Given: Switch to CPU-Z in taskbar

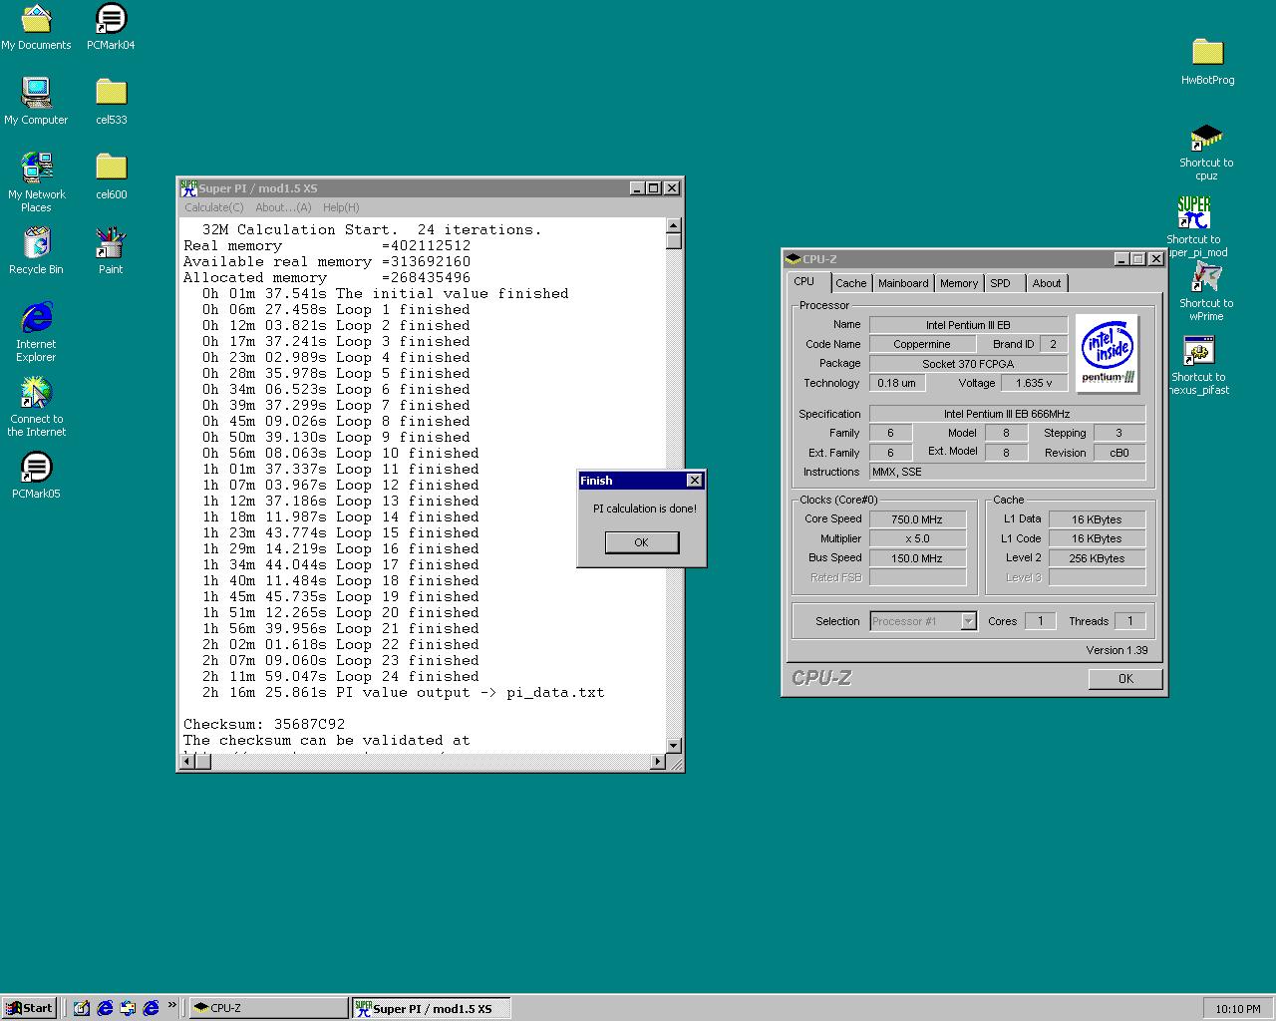Looking at the screenshot, I should pos(267,1008).
